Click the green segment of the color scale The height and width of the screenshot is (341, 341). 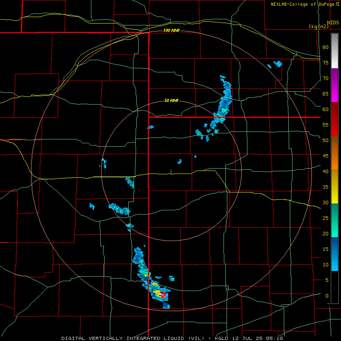tap(335, 220)
